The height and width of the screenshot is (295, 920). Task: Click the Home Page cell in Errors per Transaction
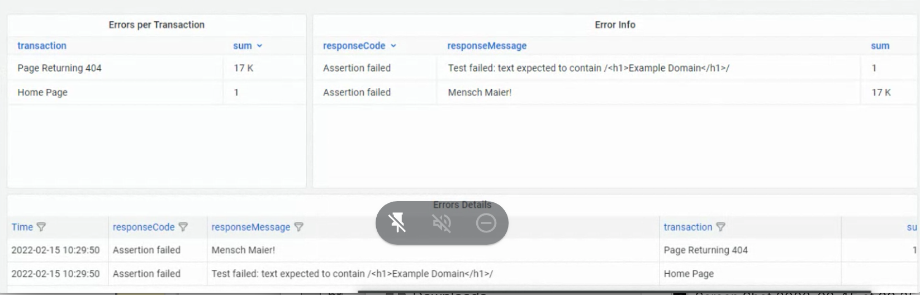pyautogui.click(x=42, y=93)
